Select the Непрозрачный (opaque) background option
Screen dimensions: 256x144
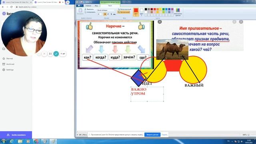point(124,9)
